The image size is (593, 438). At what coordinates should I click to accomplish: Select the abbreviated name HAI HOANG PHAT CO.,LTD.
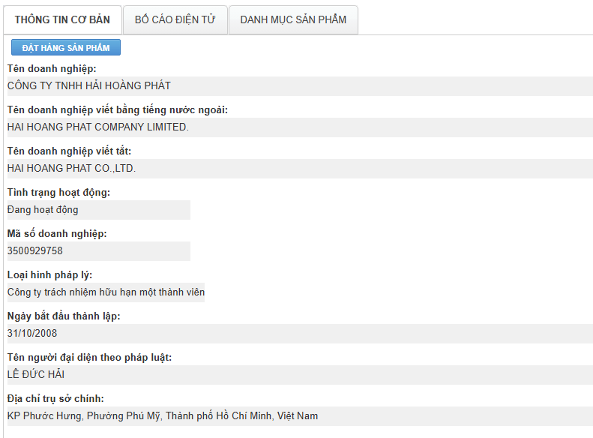71,169
